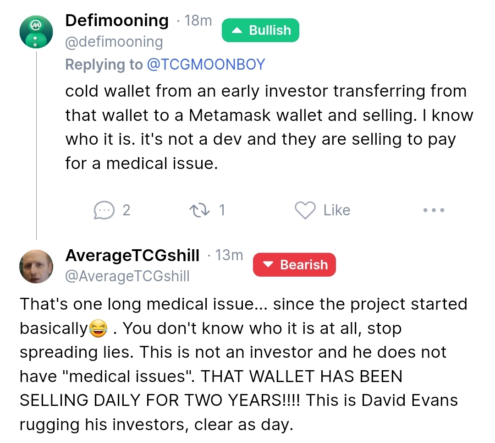Open the @TCGMOONBOY mention link
Image resolution: width=495 pixels, height=443 pixels.
[206, 65]
